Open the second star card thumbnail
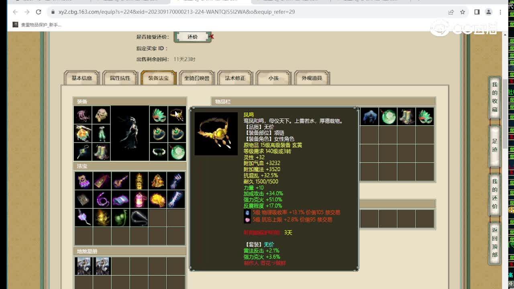 click(102, 266)
